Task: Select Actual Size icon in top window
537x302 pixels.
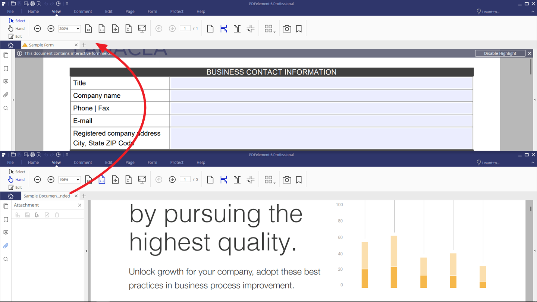Action: [x=88, y=29]
